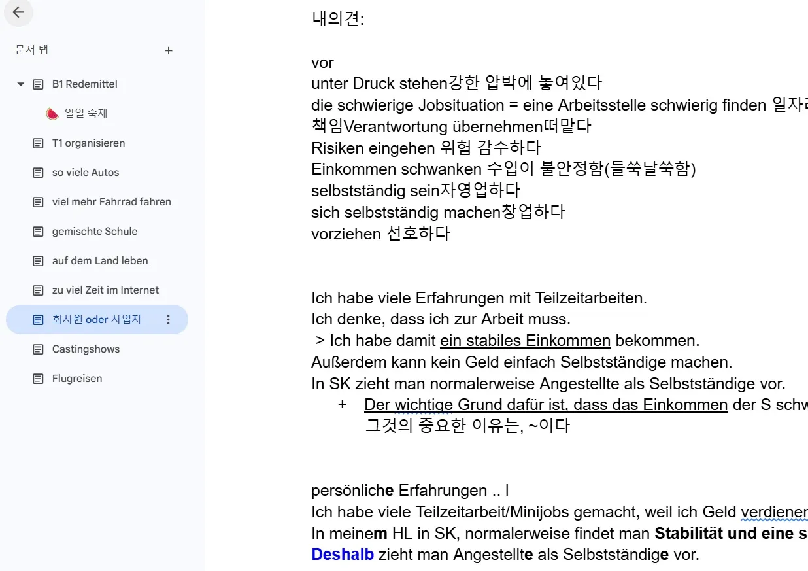This screenshot has width=808, height=571.
Task: Click the document icon beside zu viel Zeit im Internet
Action: (x=39, y=290)
